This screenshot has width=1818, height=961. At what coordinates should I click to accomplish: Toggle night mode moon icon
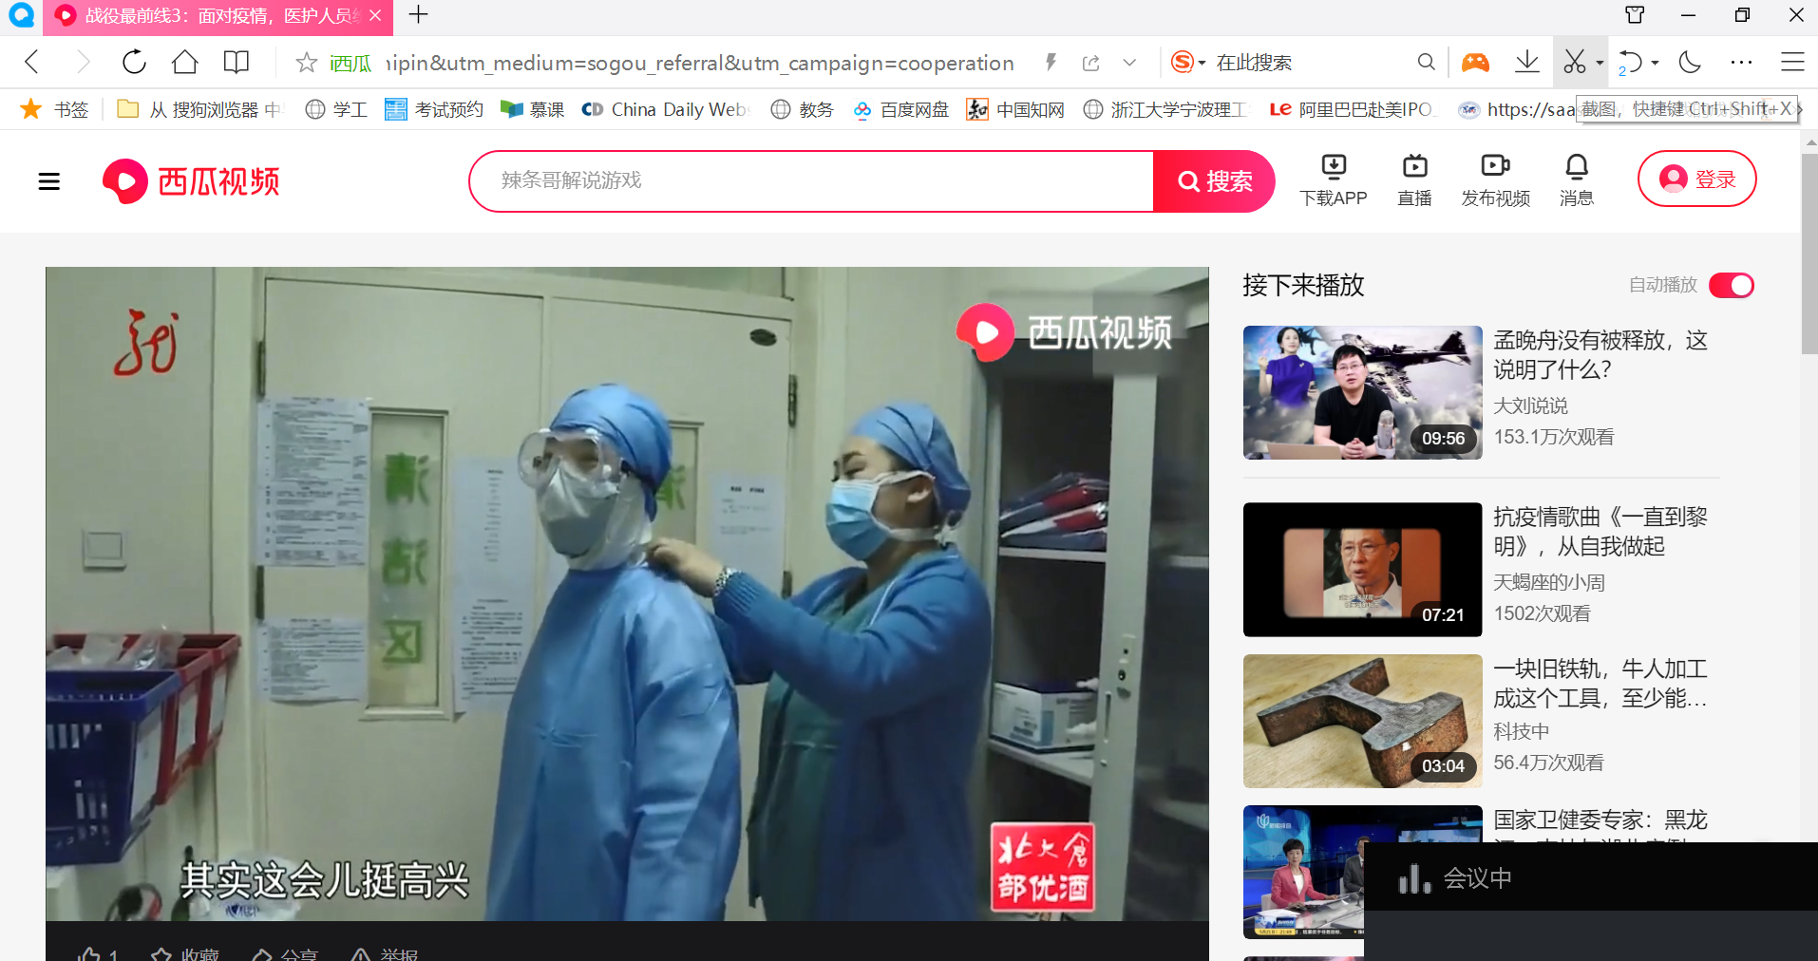(1690, 63)
